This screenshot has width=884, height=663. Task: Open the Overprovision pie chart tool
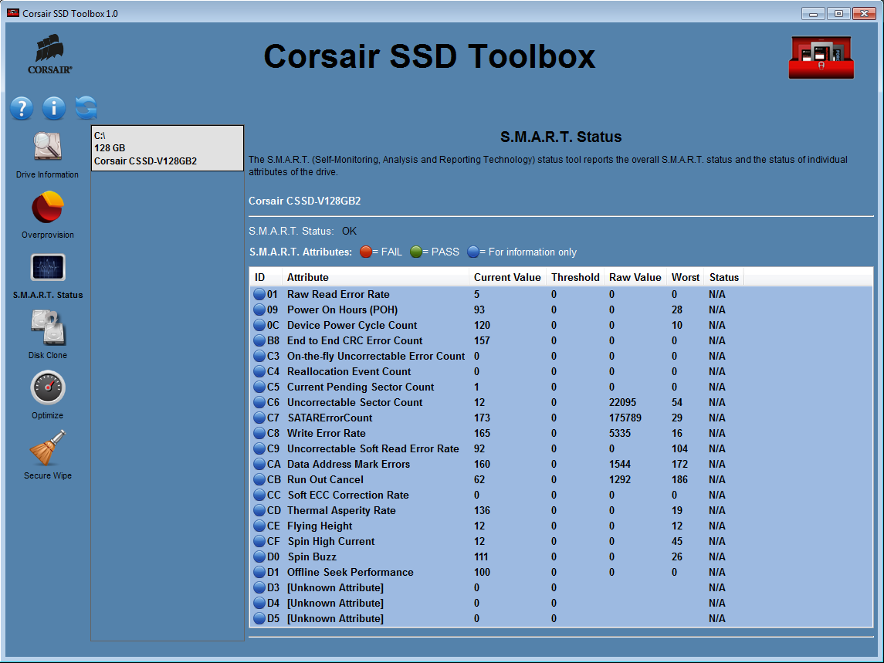tap(48, 207)
